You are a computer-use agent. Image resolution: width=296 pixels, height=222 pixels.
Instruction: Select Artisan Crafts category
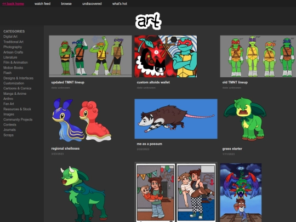13,52
